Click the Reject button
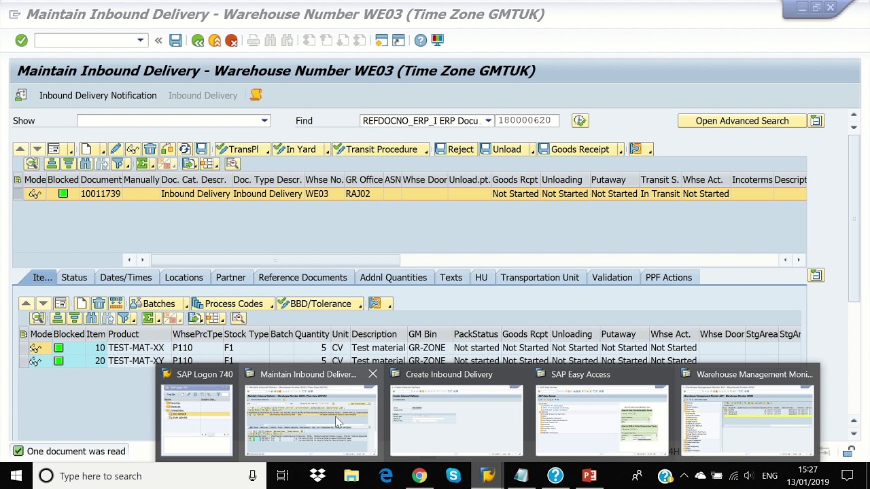 455,149
